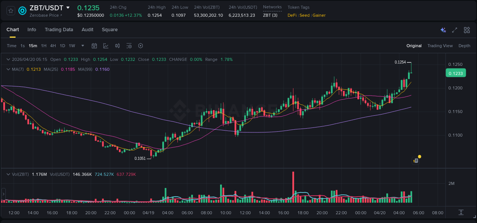Select the 15m timeframe interval
Screen dimensions: 477x223
pyautogui.click(x=33, y=46)
